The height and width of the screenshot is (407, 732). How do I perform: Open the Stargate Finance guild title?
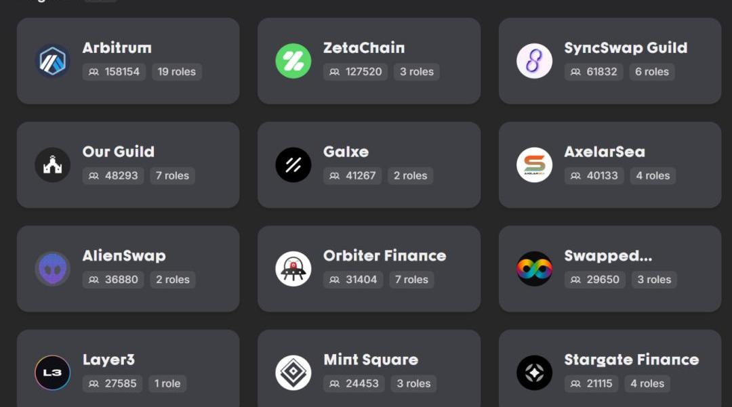click(632, 360)
